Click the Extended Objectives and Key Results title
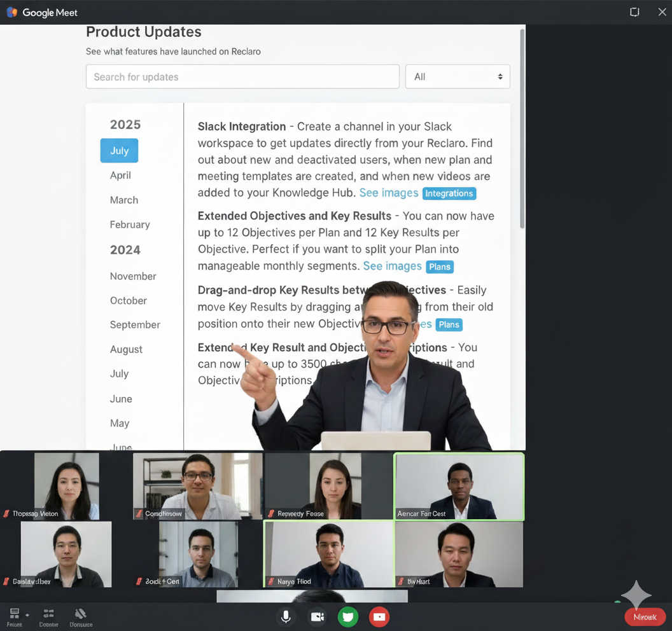The width and height of the screenshot is (672, 631). [x=295, y=216]
